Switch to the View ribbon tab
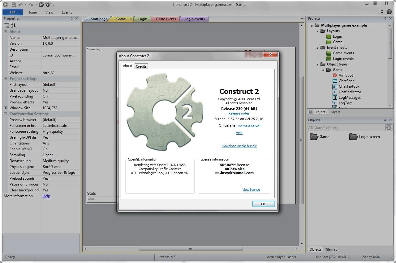 pyautogui.click(x=49, y=12)
